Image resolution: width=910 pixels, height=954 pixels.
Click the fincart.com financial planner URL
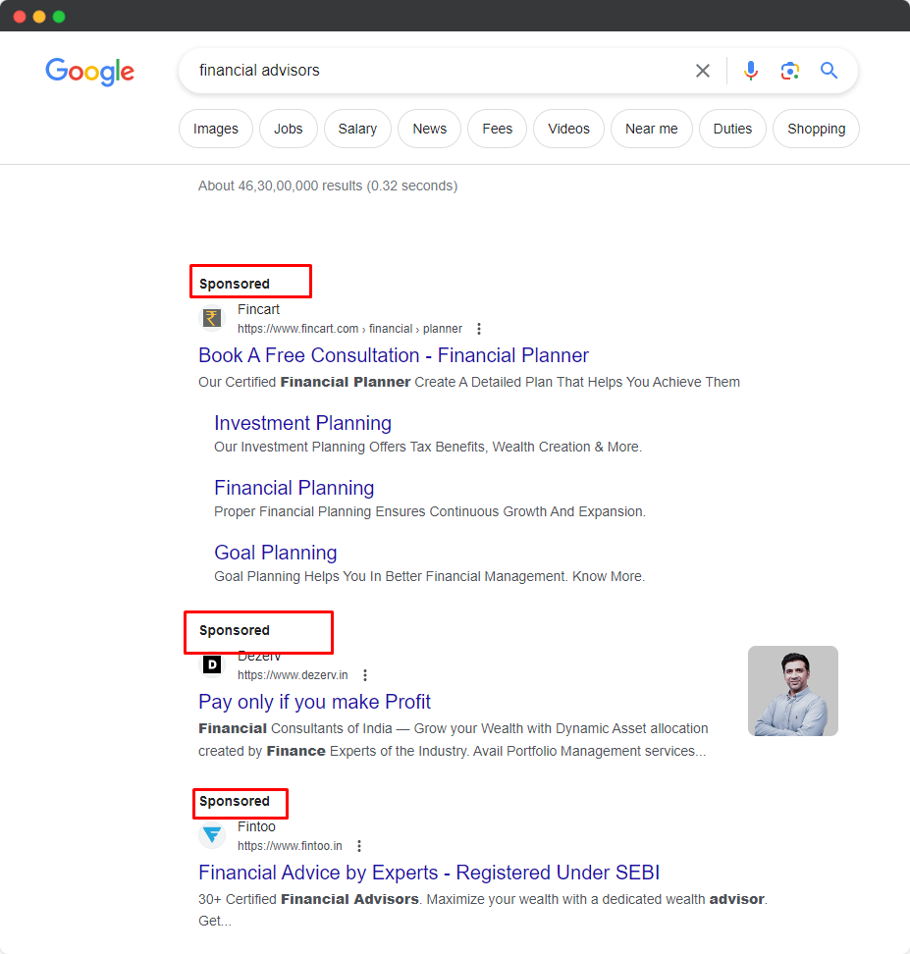349,329
